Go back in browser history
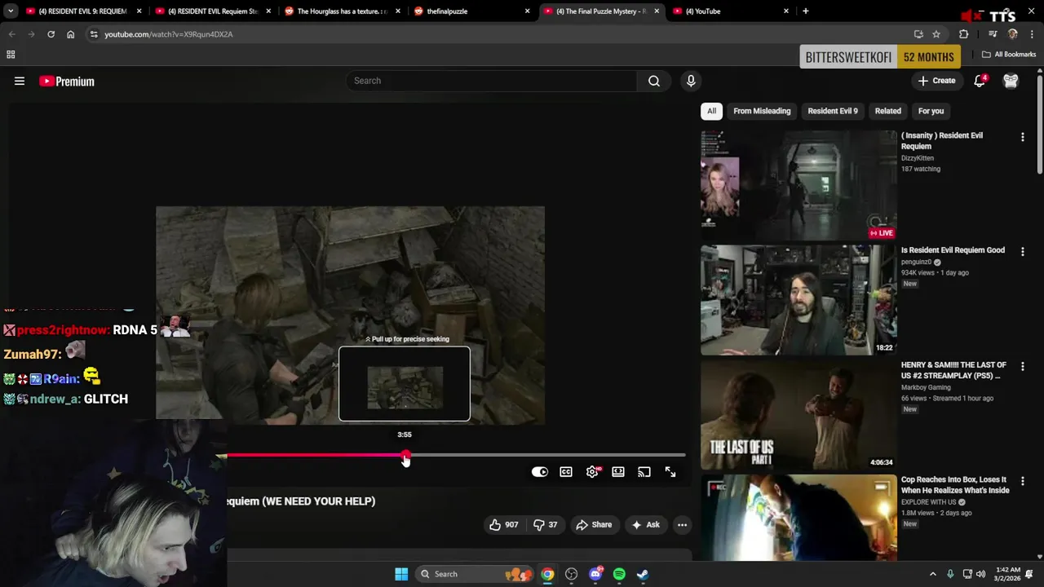 tap(11, 34)
